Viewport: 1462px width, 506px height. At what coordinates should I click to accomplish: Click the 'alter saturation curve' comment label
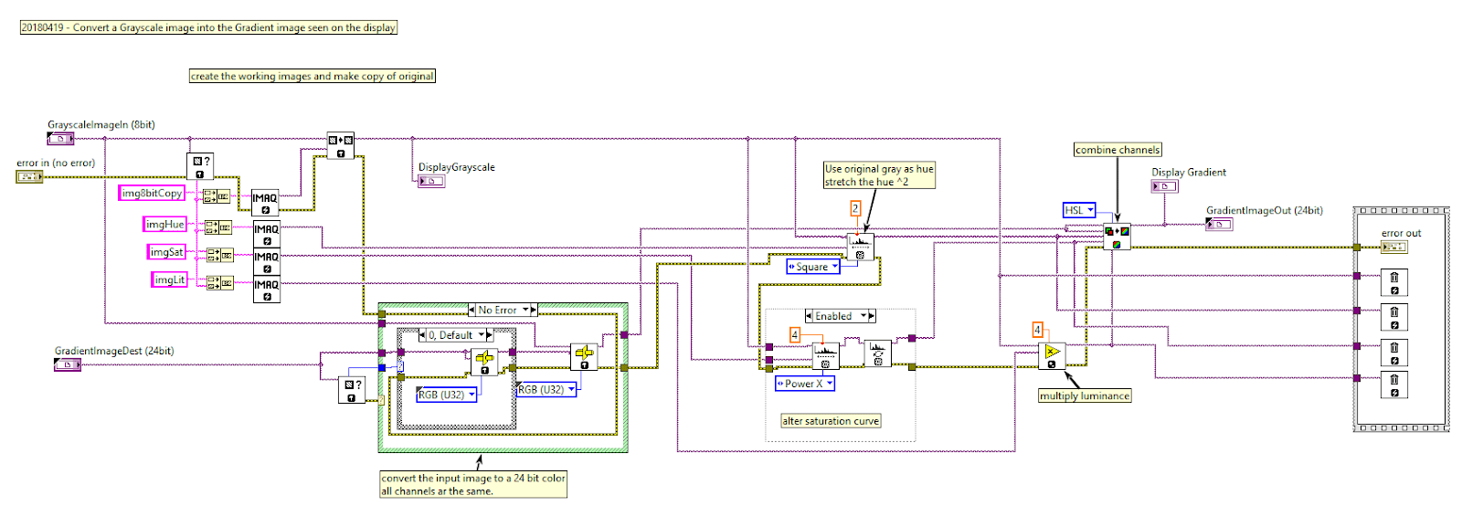pyautogui.click(x=831, y=421)
